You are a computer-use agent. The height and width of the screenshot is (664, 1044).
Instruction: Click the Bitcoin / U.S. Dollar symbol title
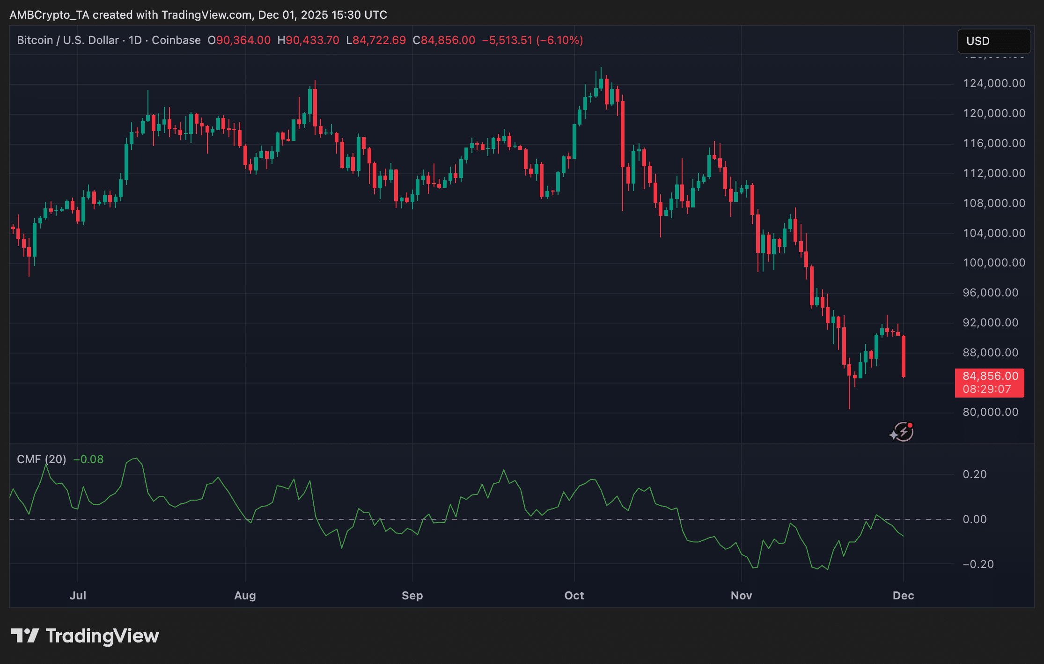pos(68,40)
